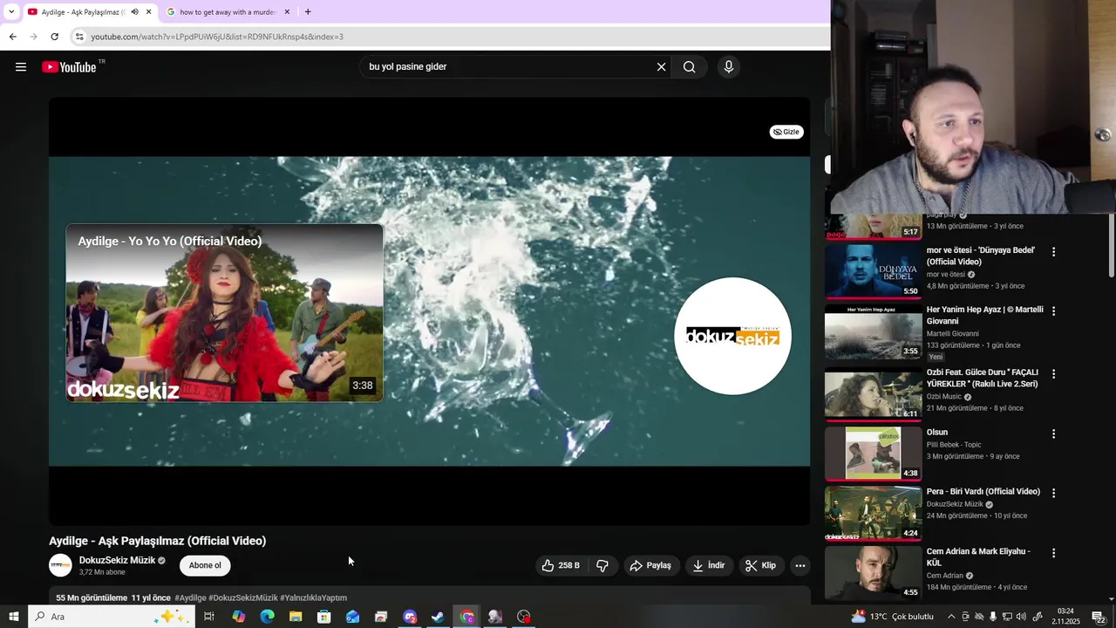Open Microsoft Store from taskbar
Image resolution: width=1116 pixels, height=628 pixels.
tap(323, 617)
